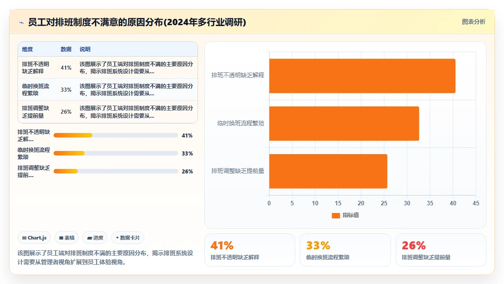Viewport: 504px width, 284px height.
Task: Click the 数据卡片 tag chip
Action: (128, 238)
